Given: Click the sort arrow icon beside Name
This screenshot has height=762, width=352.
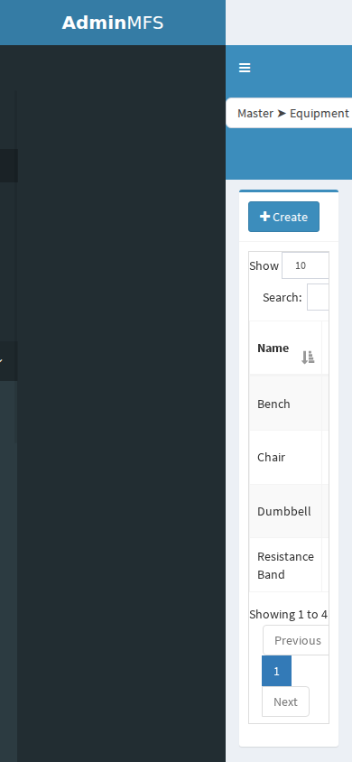Looking at the screenshot, I should (x=308, y=358).
